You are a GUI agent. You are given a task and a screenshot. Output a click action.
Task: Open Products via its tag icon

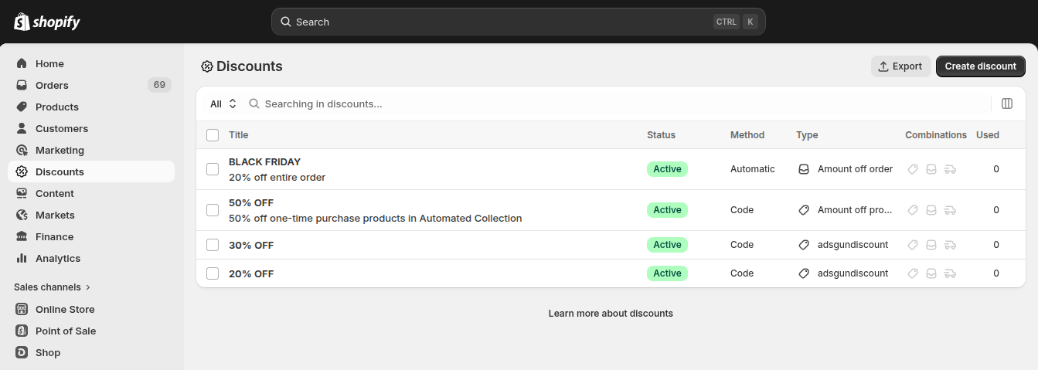tap(22, 107)
